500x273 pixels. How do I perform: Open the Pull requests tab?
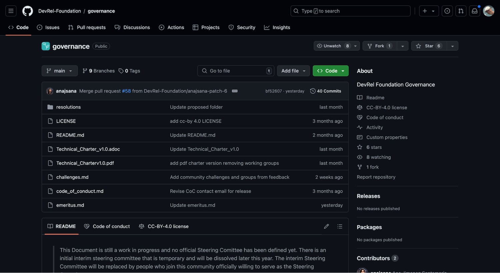pos(87,27)
